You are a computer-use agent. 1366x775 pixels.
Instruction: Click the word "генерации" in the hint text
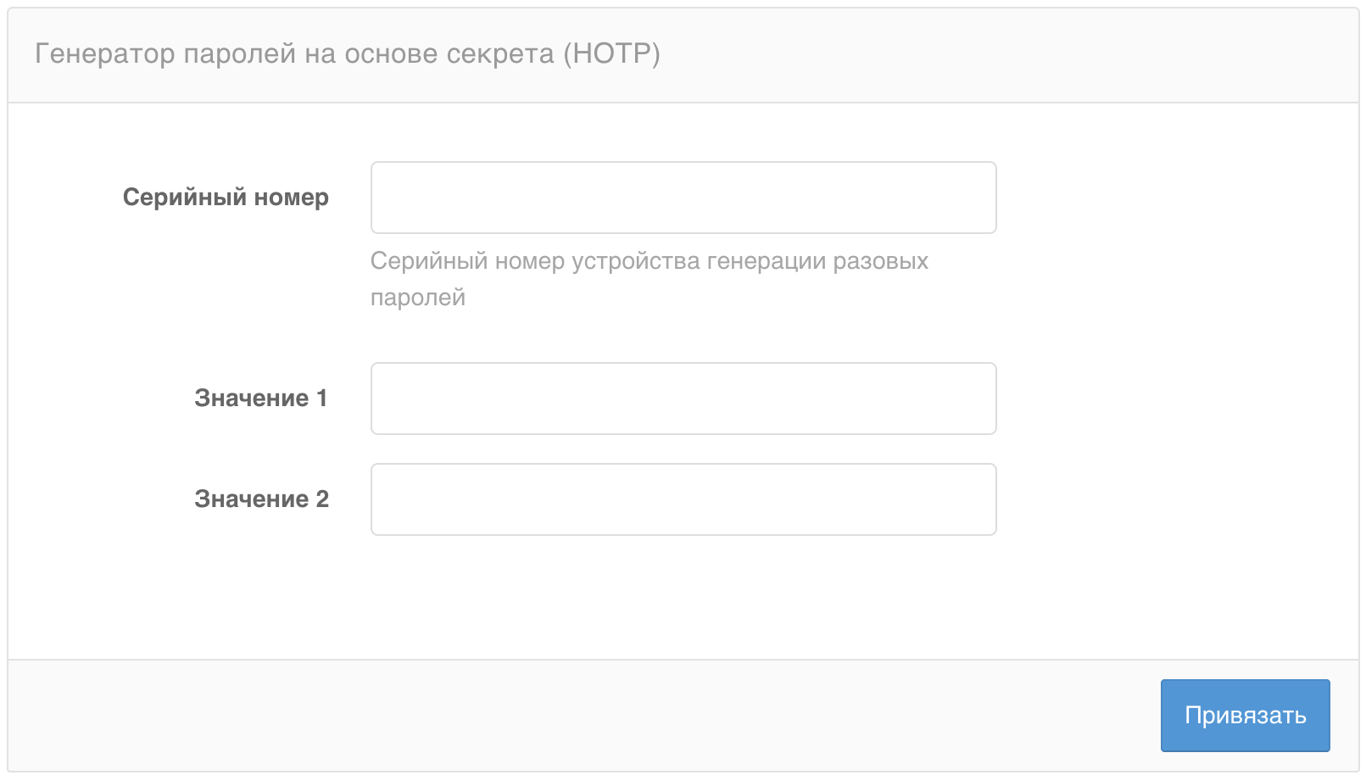pos(766,262)
